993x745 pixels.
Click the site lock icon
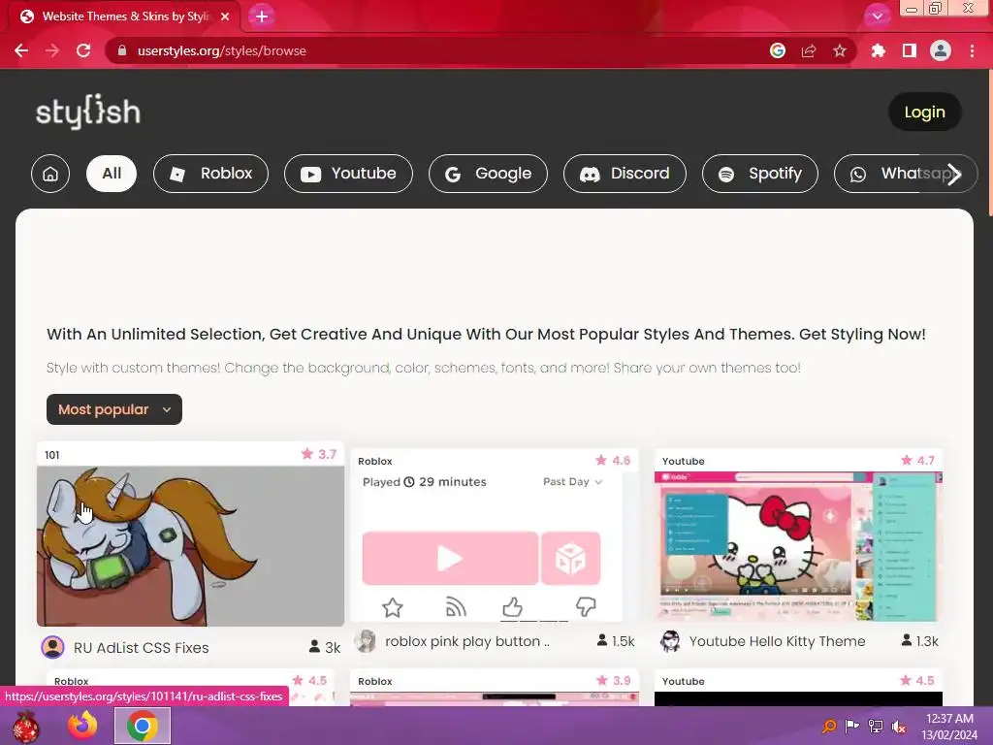click(x=122, y=50)
